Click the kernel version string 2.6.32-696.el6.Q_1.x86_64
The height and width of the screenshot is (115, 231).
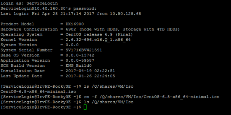click(x=98, y=40)
